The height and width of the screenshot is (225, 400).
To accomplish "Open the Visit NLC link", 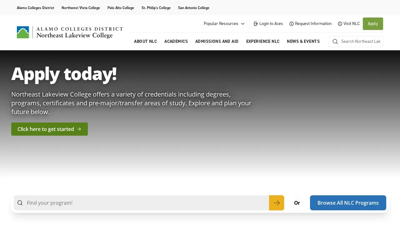I will click(349, 24).
